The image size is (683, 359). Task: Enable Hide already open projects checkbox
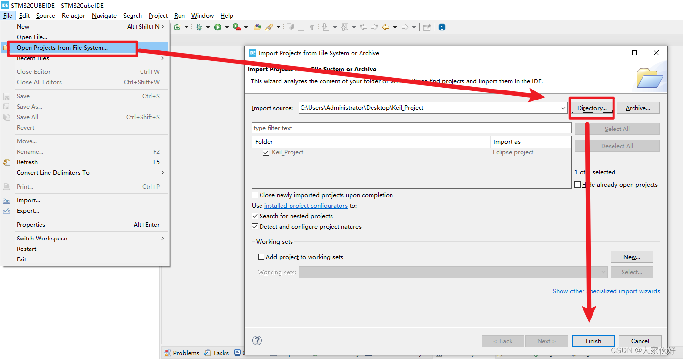578,184
